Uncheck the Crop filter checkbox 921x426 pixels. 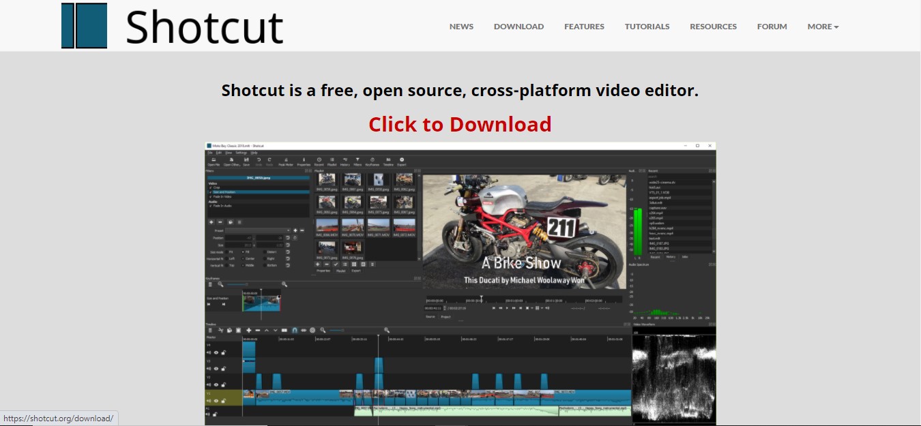click(210, 187)
